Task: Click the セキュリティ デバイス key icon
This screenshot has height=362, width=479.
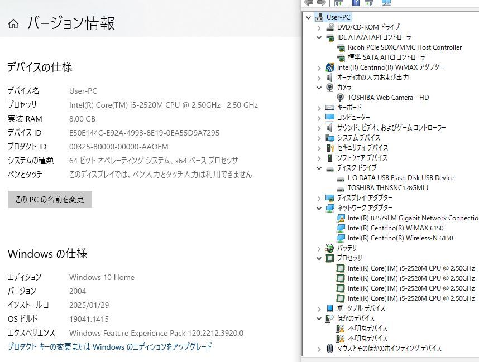Action: pos(330,148)
